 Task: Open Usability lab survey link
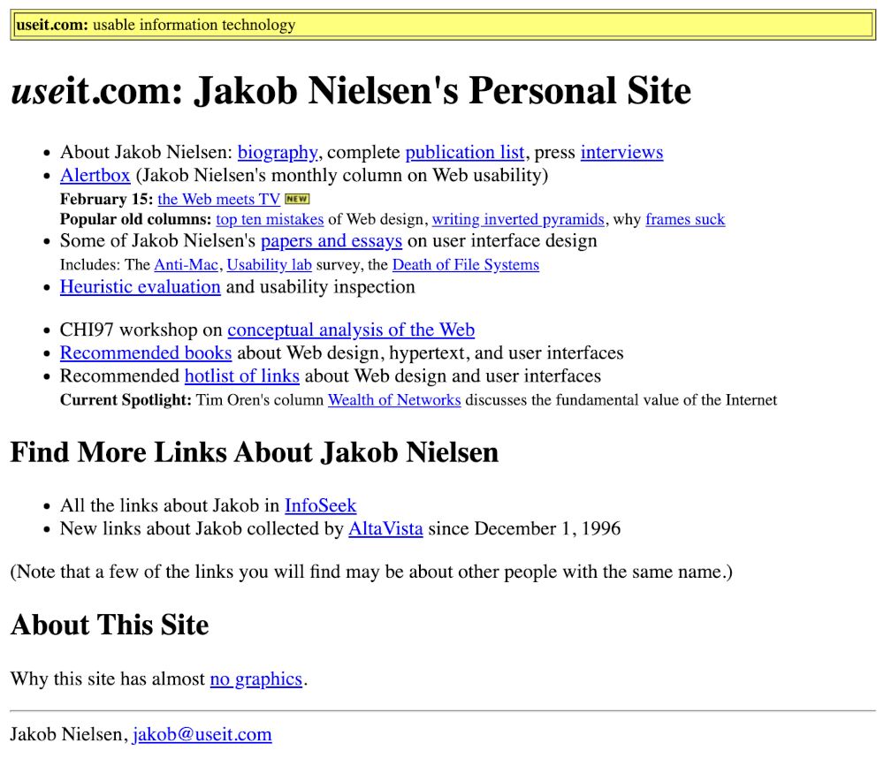click(270, 265)
